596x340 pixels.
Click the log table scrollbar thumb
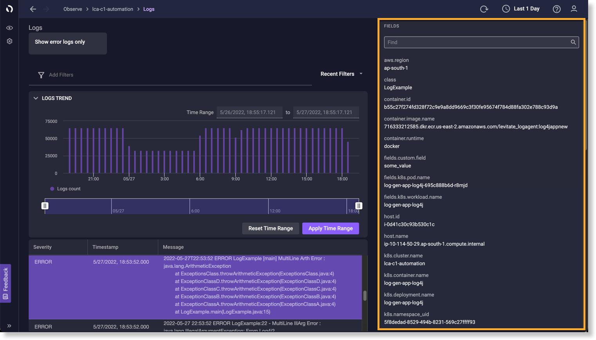click(x=365, y=296)
